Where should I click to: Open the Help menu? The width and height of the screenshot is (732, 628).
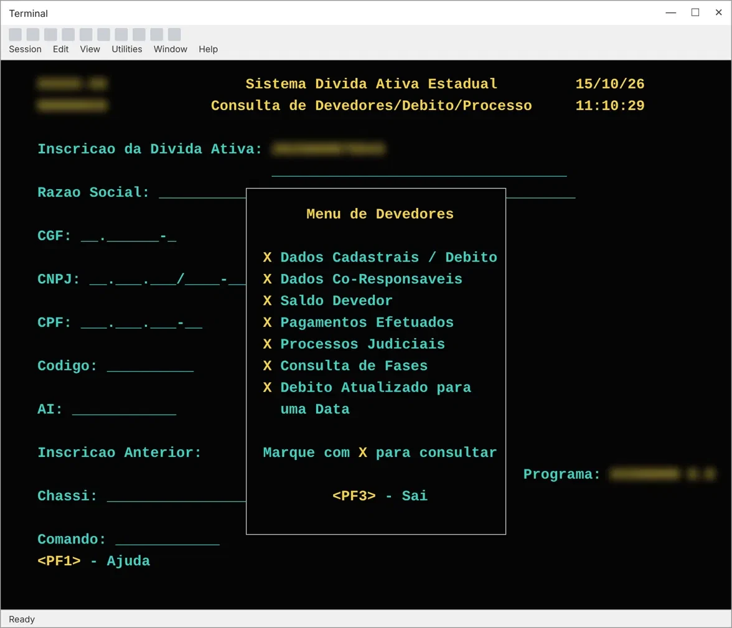(x=208, y=49)
